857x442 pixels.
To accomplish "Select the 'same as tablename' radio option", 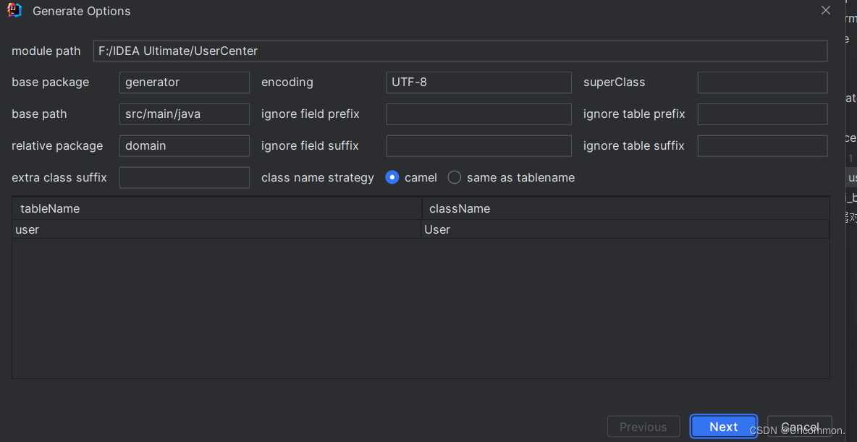I will pyautogui.click(x=455, y=177).
